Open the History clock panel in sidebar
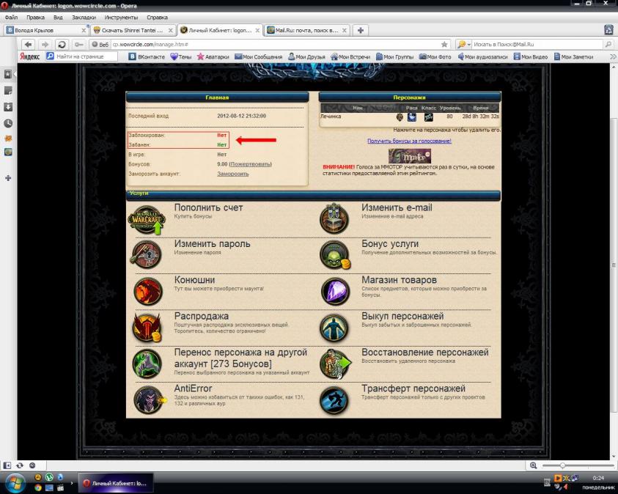 point(8,124)
